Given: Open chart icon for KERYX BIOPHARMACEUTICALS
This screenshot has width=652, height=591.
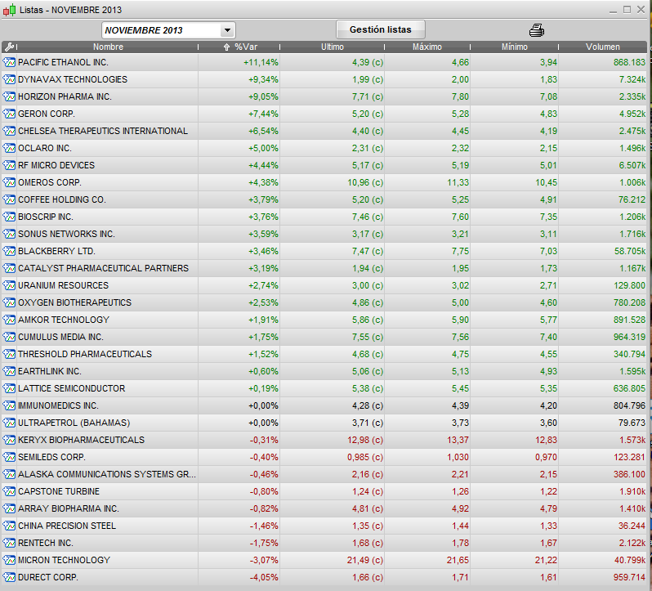Looking at the screenshot, I should click(9, 440).
